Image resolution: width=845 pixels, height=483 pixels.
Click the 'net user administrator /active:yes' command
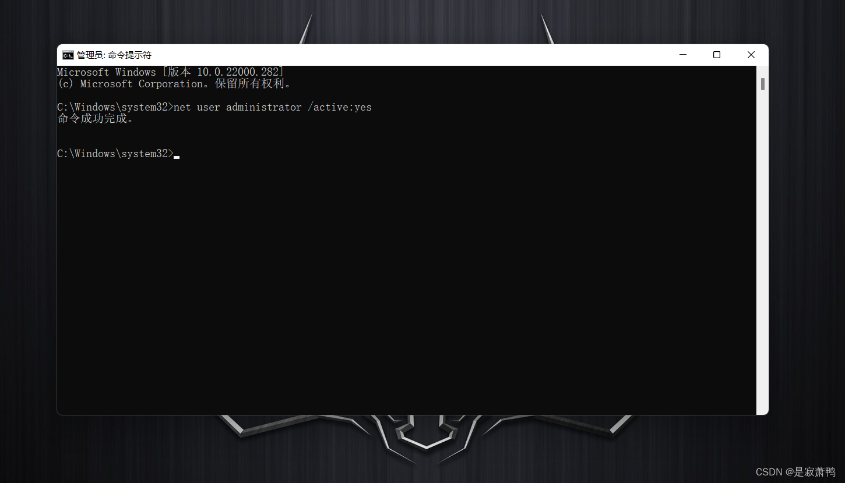click(273, 107)
